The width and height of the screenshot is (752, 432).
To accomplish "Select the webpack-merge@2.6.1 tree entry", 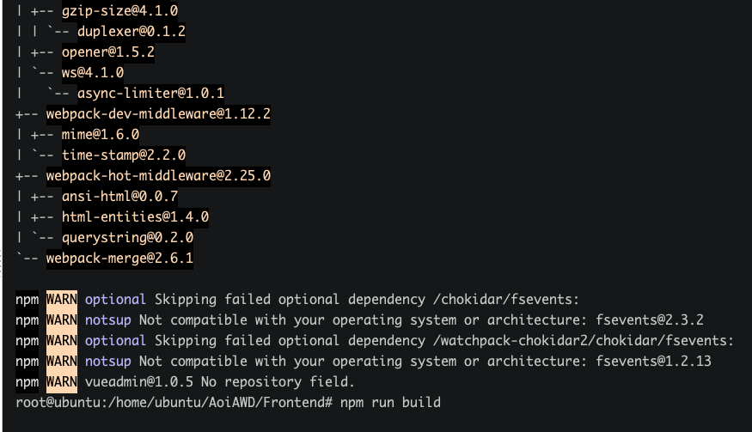I will click(119, 259).
